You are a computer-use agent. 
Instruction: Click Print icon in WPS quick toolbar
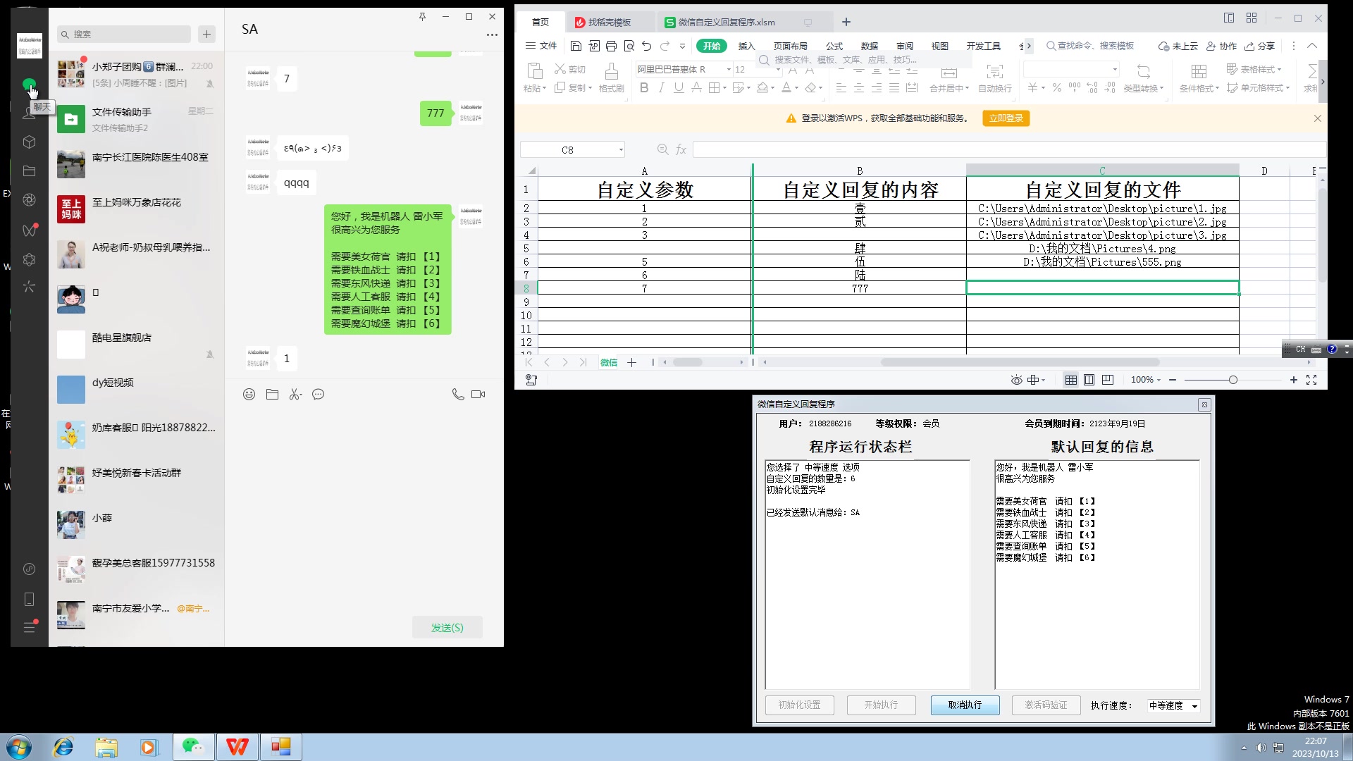click(611, 46)
